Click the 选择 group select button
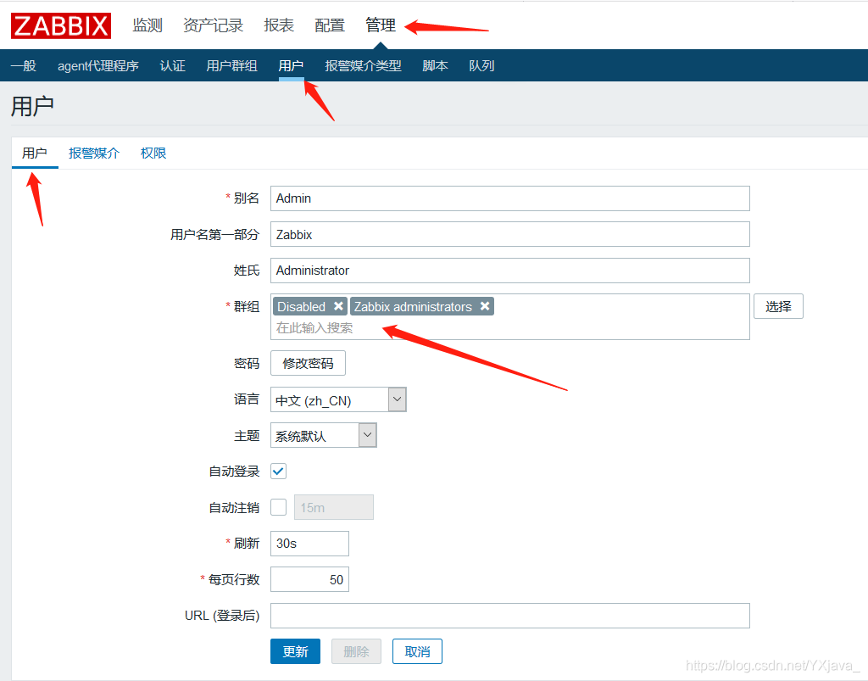 778,307
